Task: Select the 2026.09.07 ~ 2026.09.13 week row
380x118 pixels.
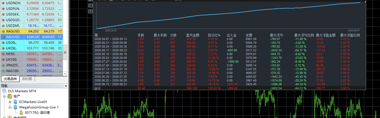Action: pos(229,39)
